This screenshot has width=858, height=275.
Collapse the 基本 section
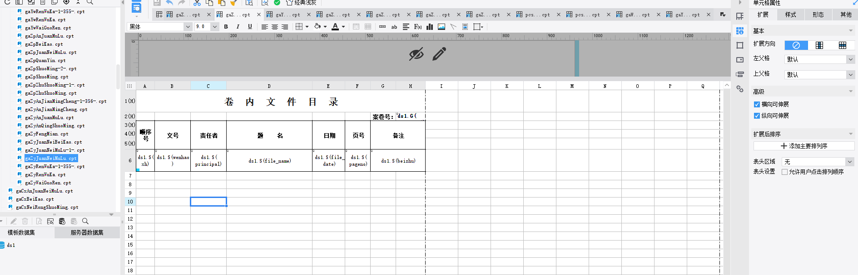[x=851, y=31]
